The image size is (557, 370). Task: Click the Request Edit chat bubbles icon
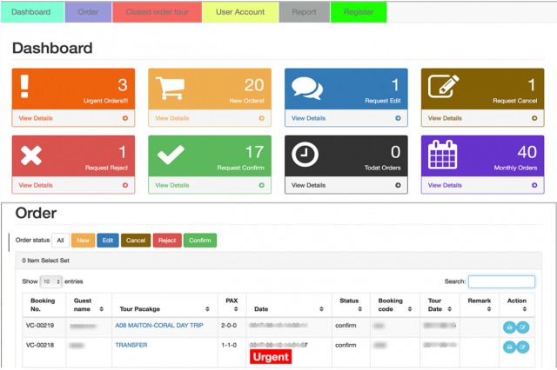tap(307, 88)
